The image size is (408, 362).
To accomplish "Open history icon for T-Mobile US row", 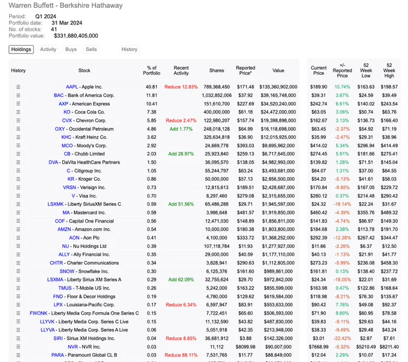I will point(18,288).
